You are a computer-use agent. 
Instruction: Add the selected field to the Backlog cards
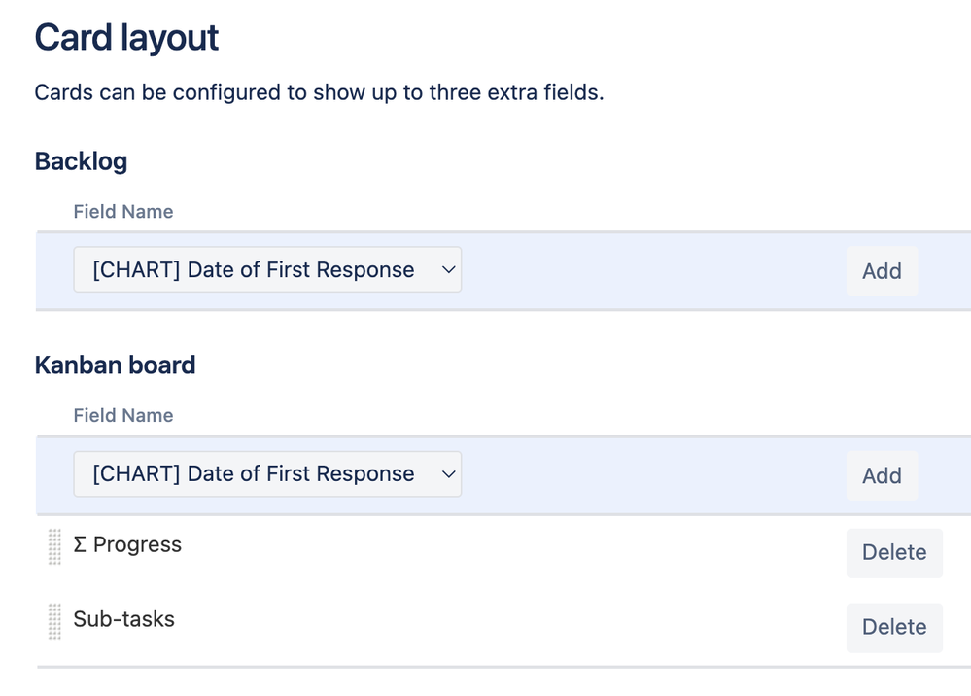[881, 271]
